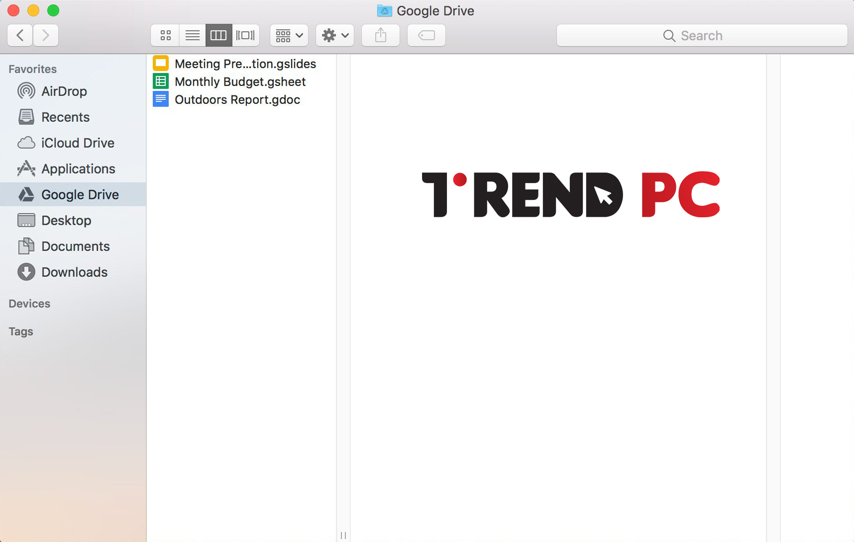
Task: Open the arrange items dropdown
Action: 289,35
